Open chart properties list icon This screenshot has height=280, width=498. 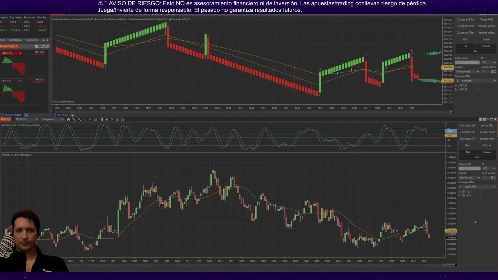click(x=123, y=119)
